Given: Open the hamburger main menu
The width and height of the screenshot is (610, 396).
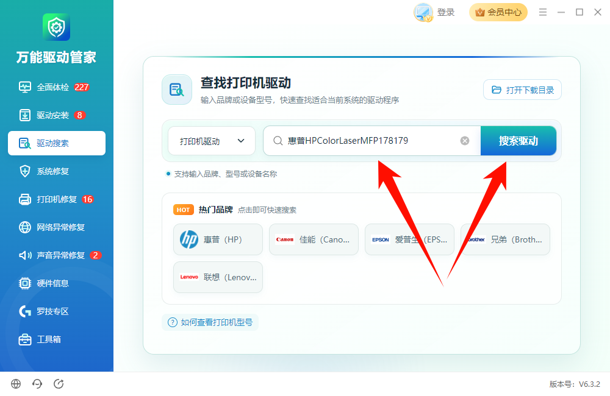Looking at the screenshot, I should (x=543, y=12).
